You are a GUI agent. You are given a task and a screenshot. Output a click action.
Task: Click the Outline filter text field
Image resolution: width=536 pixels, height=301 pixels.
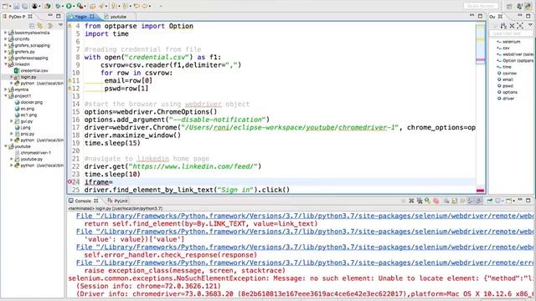[511, 33]
